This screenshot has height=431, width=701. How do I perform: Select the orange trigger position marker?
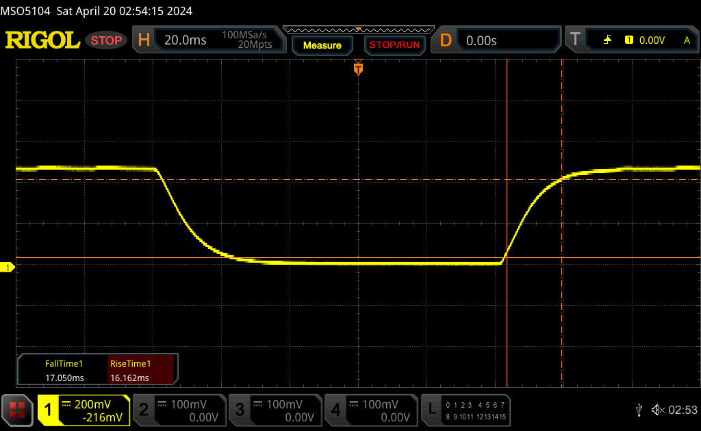click(x=358, y=68)
